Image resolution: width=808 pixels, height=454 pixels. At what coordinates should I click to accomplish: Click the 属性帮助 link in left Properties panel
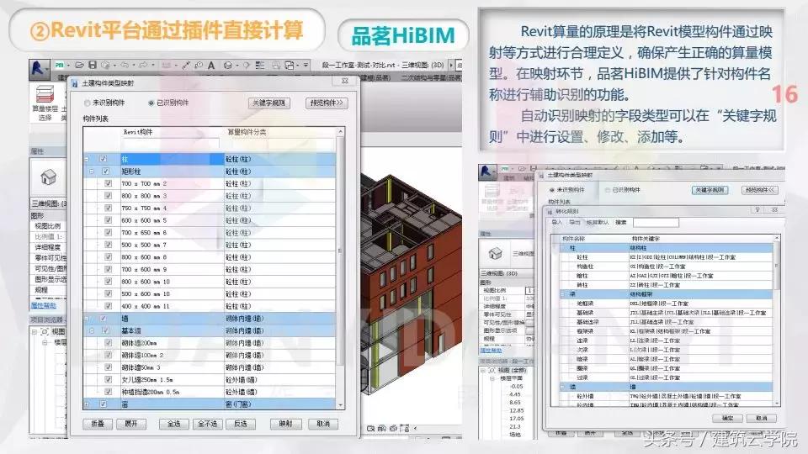click(43, 305)
